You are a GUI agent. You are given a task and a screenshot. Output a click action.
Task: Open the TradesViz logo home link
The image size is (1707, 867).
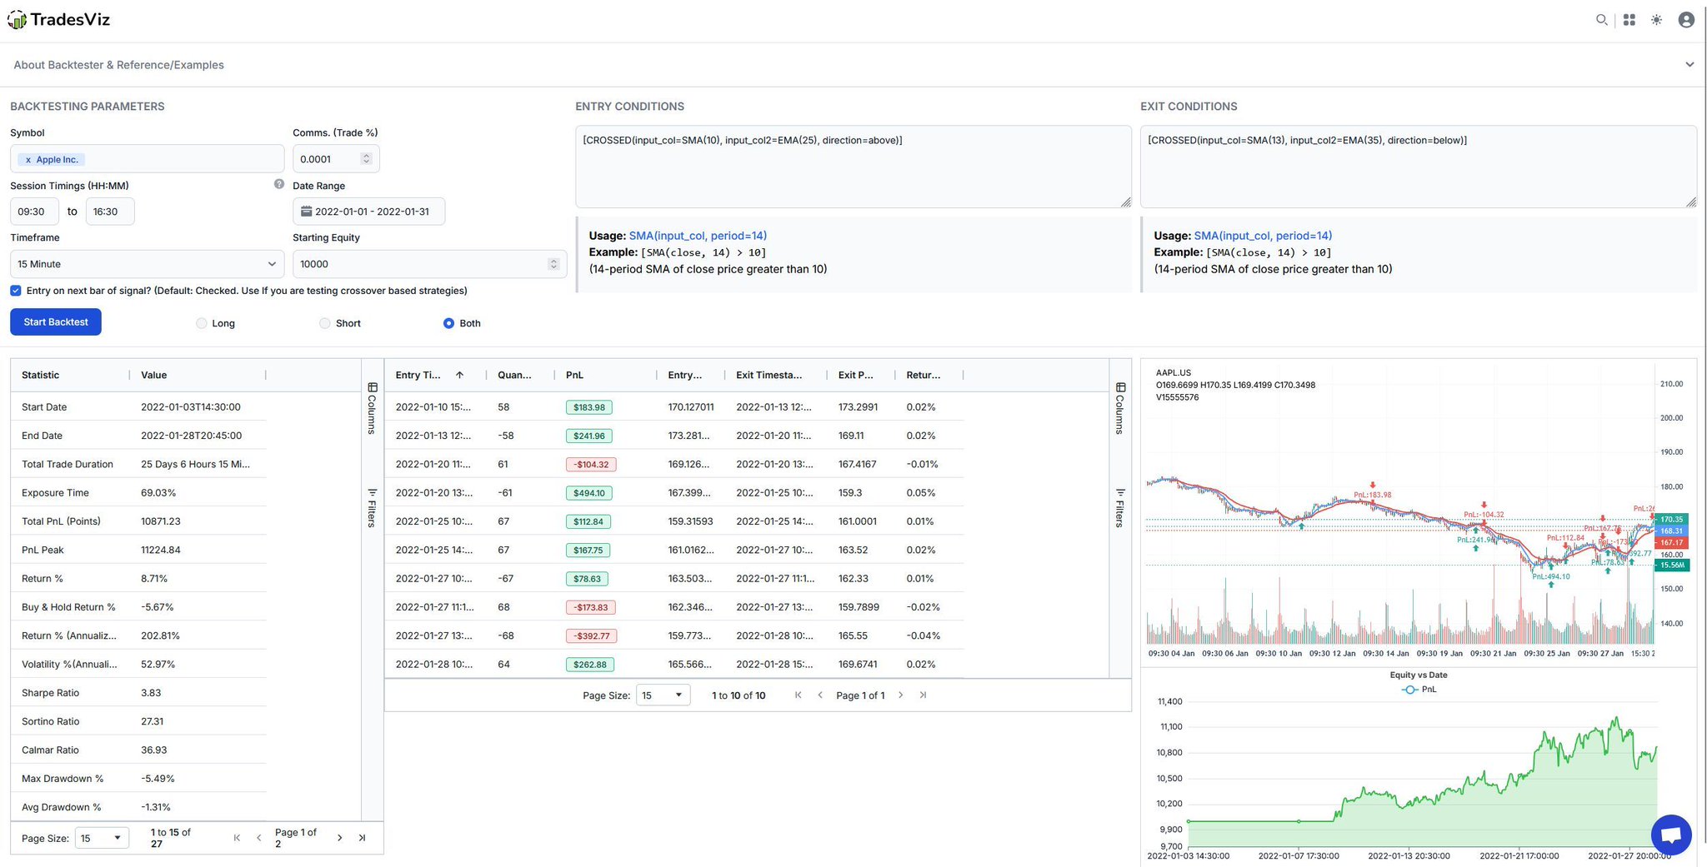(x=58, y=19)
